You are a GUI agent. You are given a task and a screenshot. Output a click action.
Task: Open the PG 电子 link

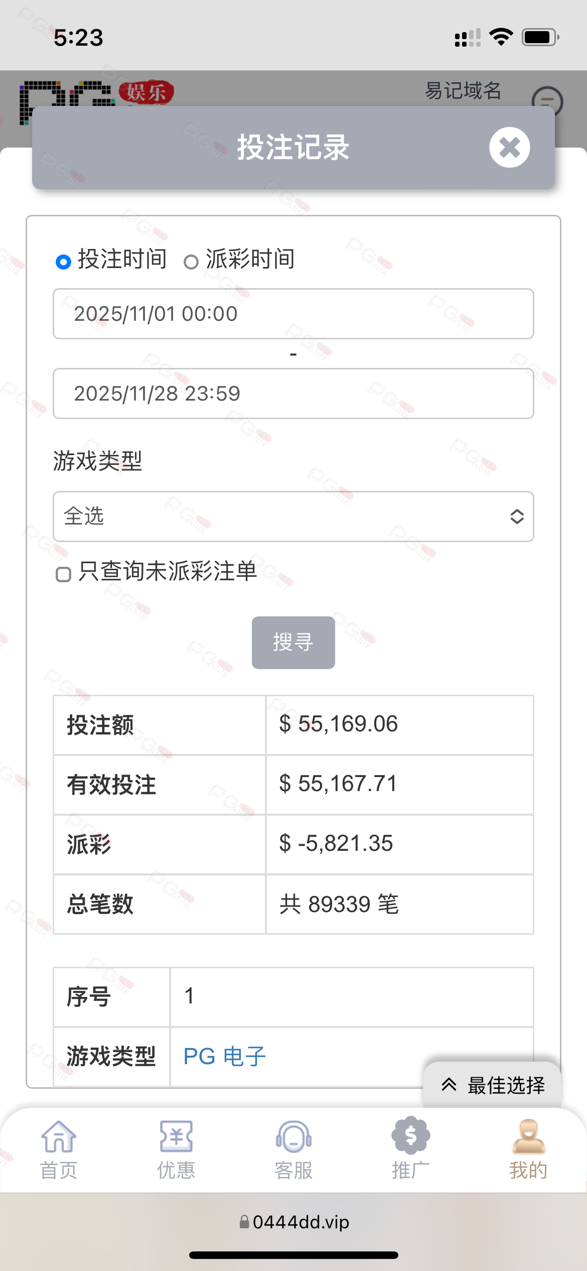(224, 1057)
